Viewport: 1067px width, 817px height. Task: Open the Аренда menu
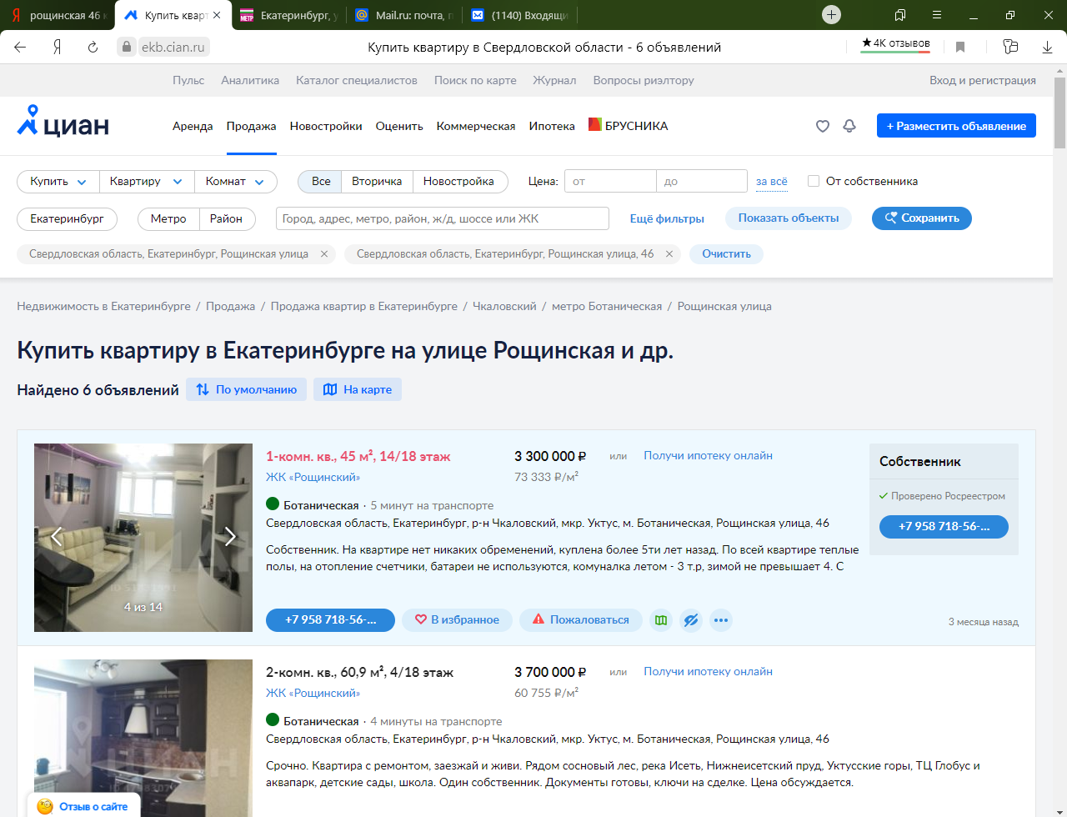tap(193, 126)
